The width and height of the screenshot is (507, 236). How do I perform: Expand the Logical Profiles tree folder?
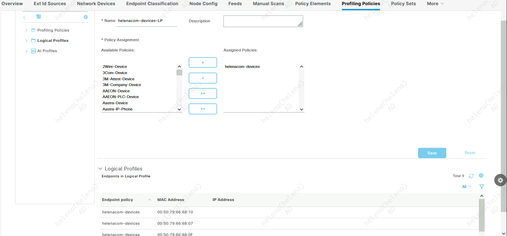click(26, 41)
